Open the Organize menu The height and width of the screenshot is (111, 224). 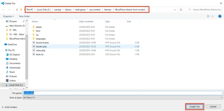pos(8,16)
